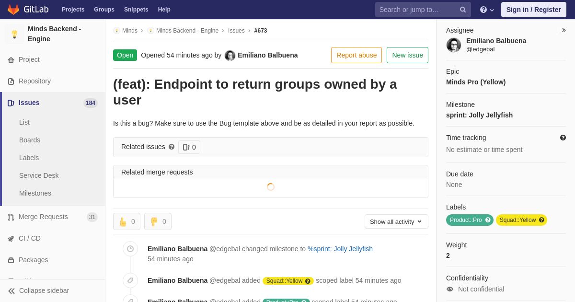575x302 pixels.
Task: Open the Help menu item in navbar
Action: point(164,10)
